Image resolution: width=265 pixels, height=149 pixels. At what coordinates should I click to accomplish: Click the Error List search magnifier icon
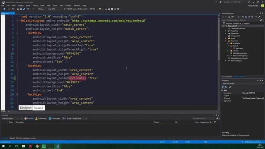[217, 119]
